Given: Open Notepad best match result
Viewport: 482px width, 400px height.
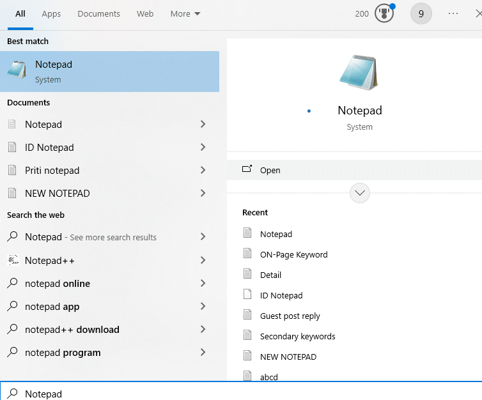Looking at the screenshot, I should pyautogui.click(x=109, y=72).
